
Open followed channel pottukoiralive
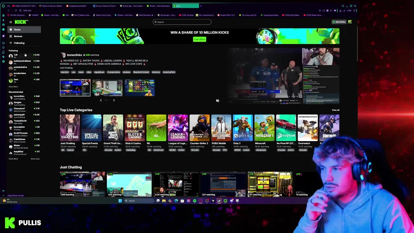(24, 68)
